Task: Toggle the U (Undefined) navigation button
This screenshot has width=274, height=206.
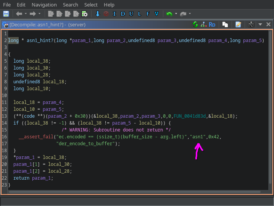Action: tap(131, 14)
